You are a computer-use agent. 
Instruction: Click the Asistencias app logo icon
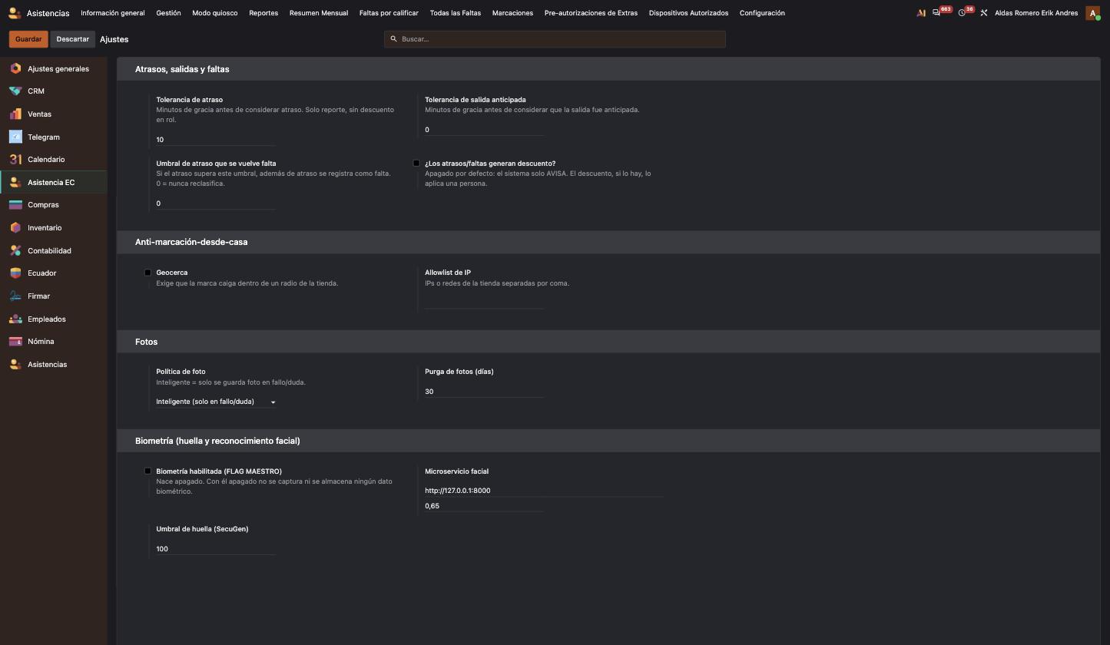click(15, 13)
